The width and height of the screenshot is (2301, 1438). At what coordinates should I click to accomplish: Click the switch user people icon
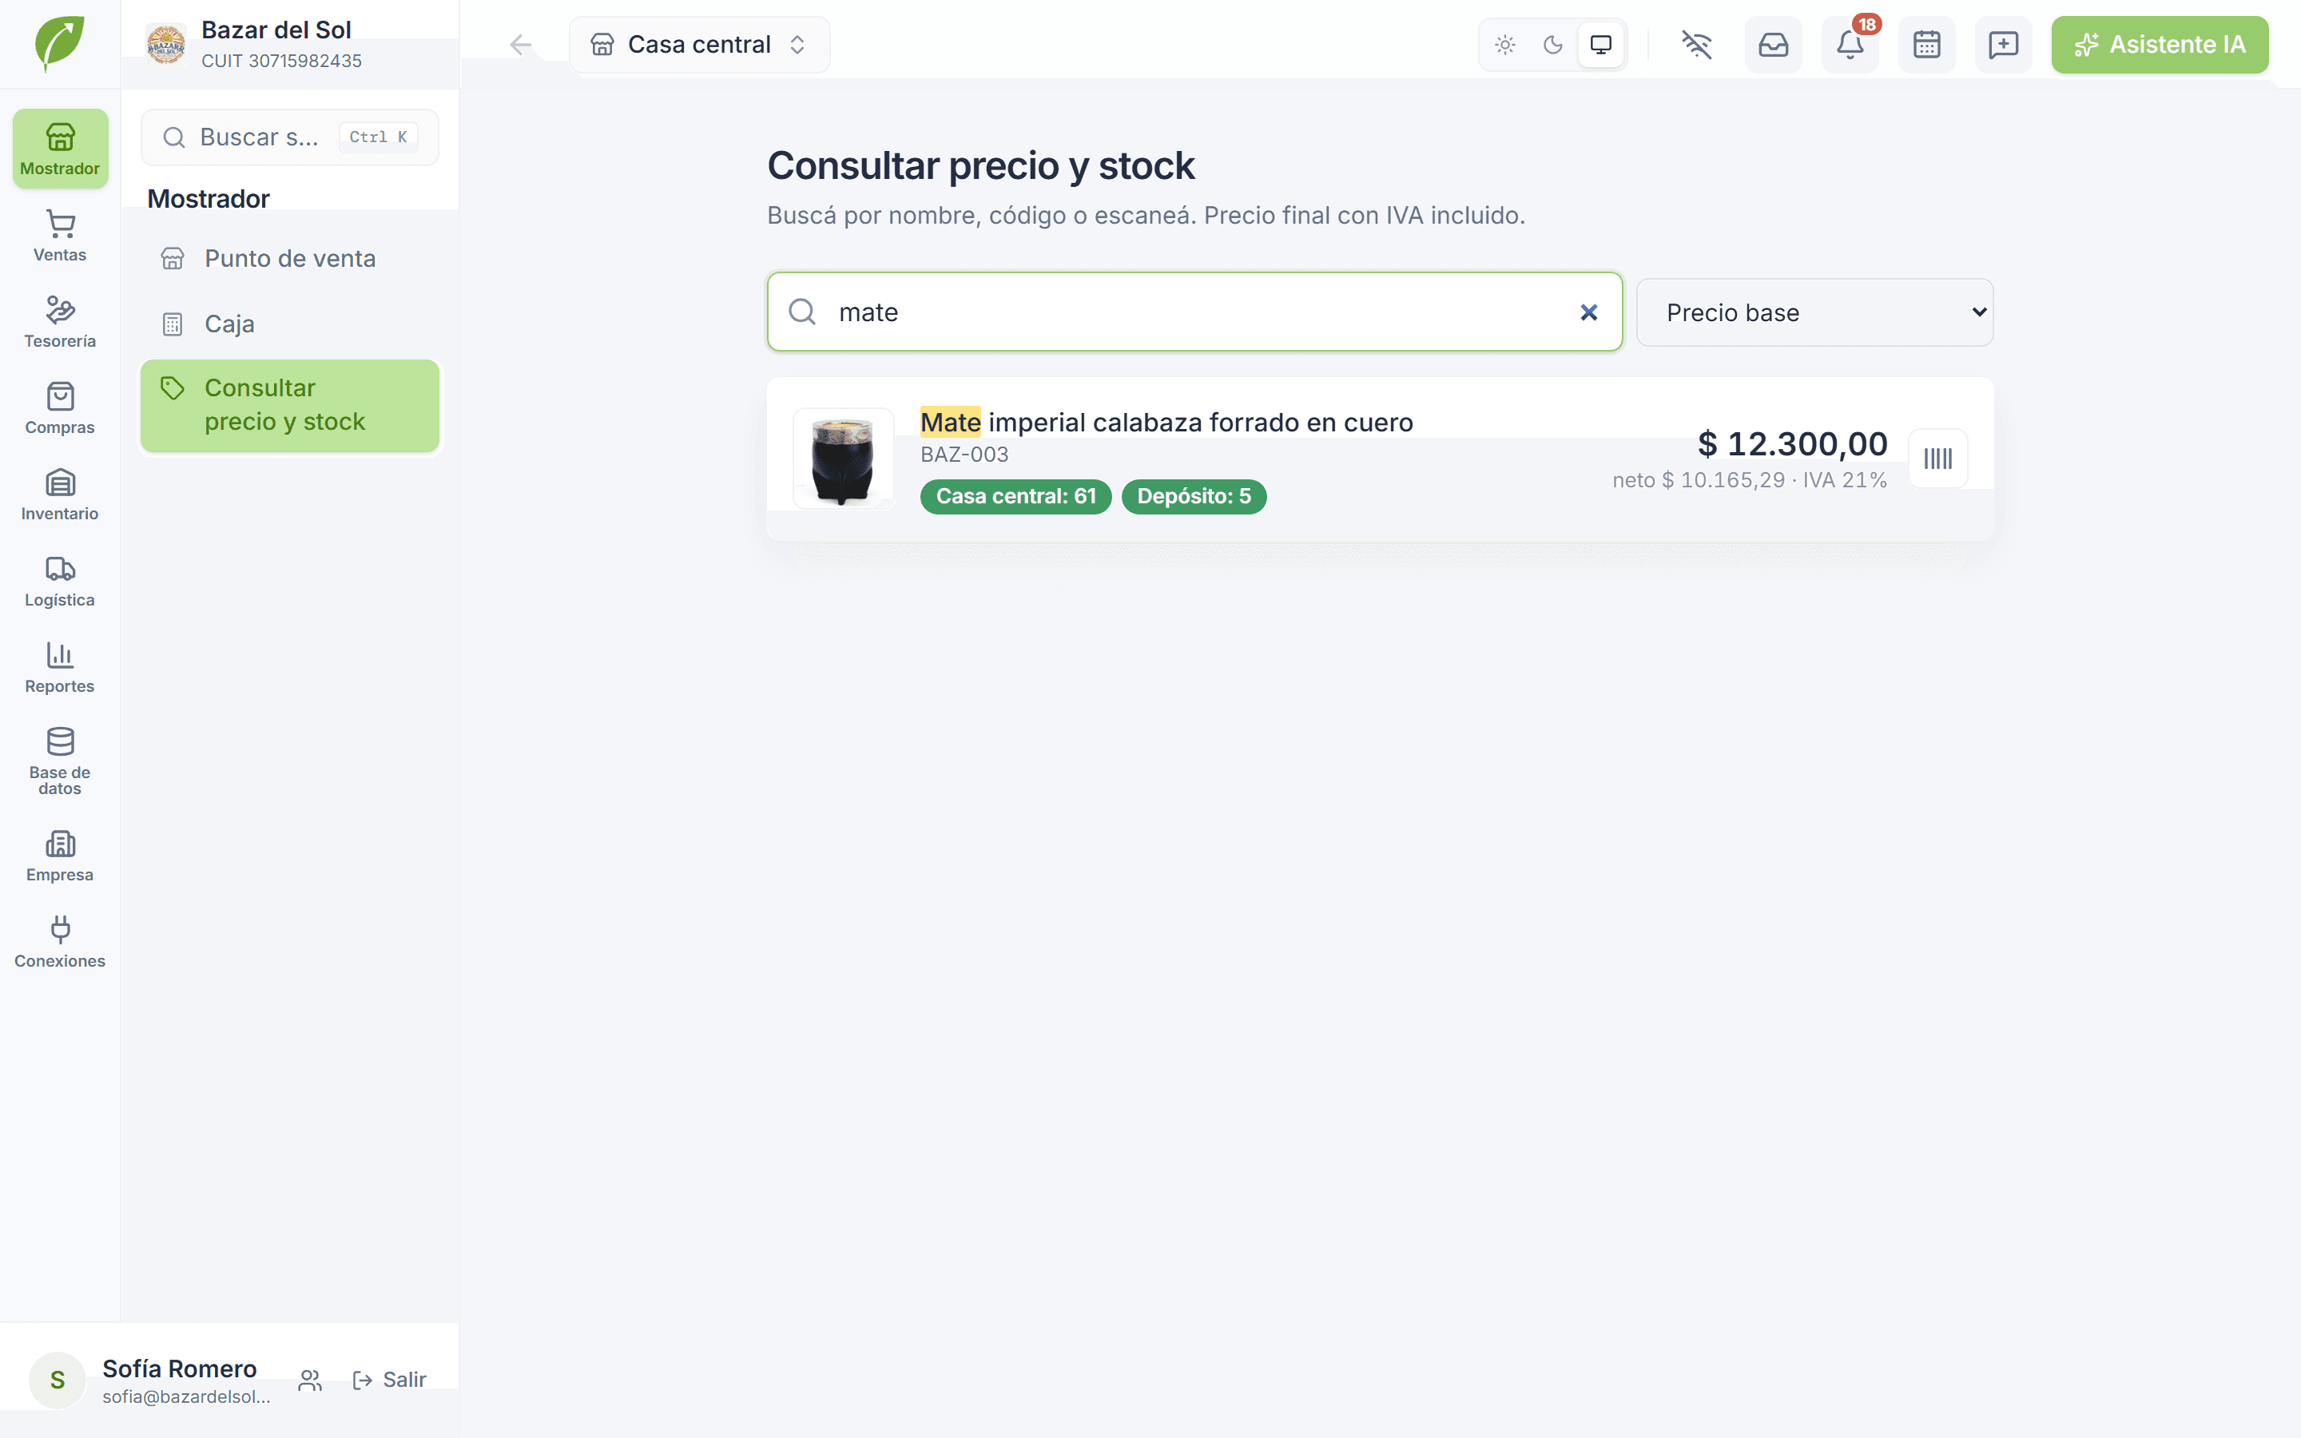click(x=310, y=1380)
